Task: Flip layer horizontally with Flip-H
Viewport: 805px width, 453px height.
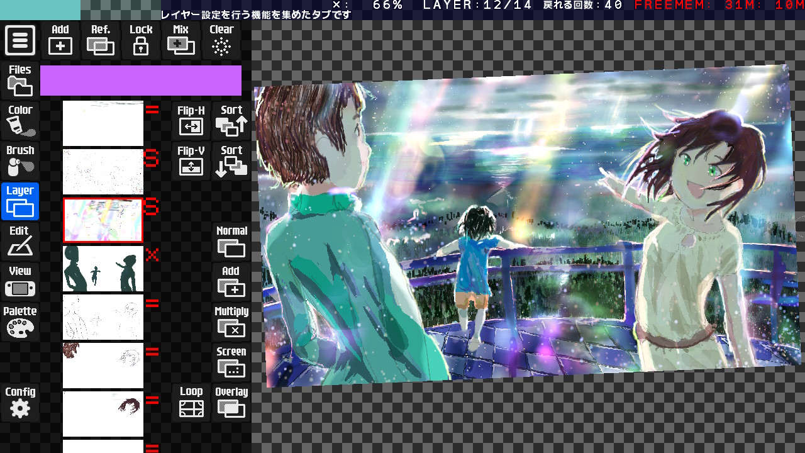Action: (191, 121)
